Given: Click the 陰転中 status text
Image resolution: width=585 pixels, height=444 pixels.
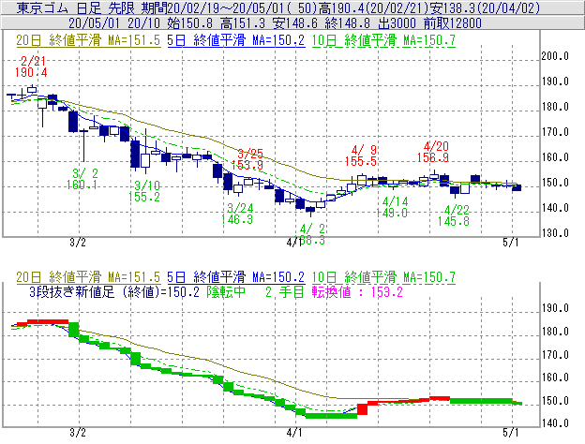Looking at the screenshot, I should (x=226, y=292).
